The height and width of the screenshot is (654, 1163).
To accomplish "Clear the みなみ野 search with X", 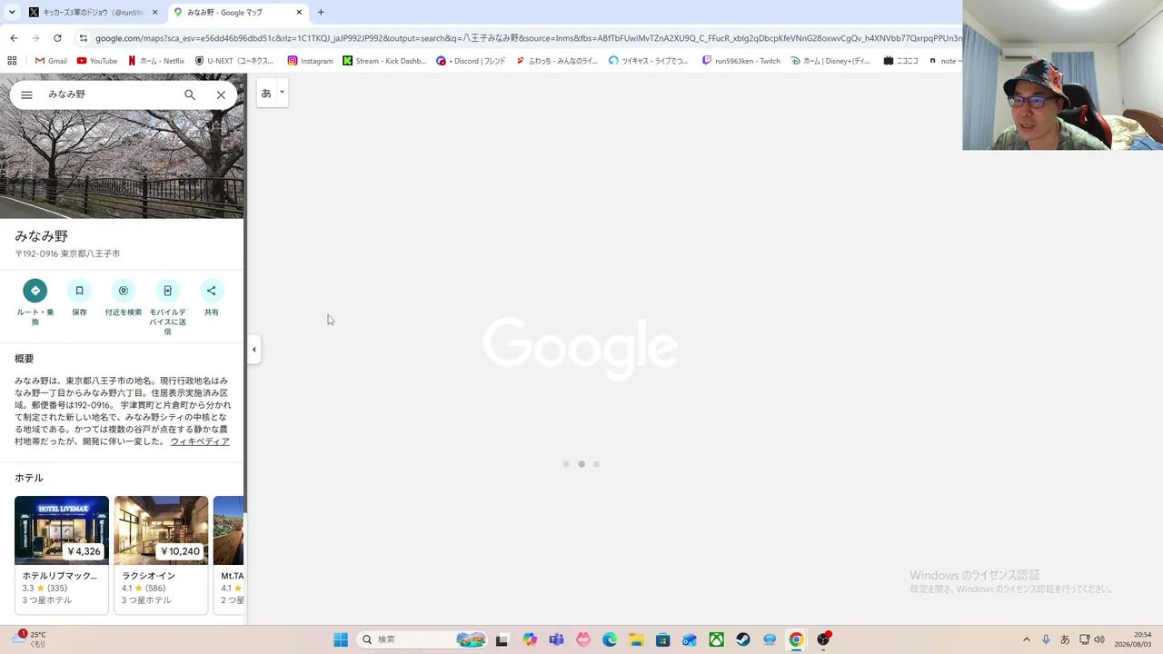I will pos(221,94).
